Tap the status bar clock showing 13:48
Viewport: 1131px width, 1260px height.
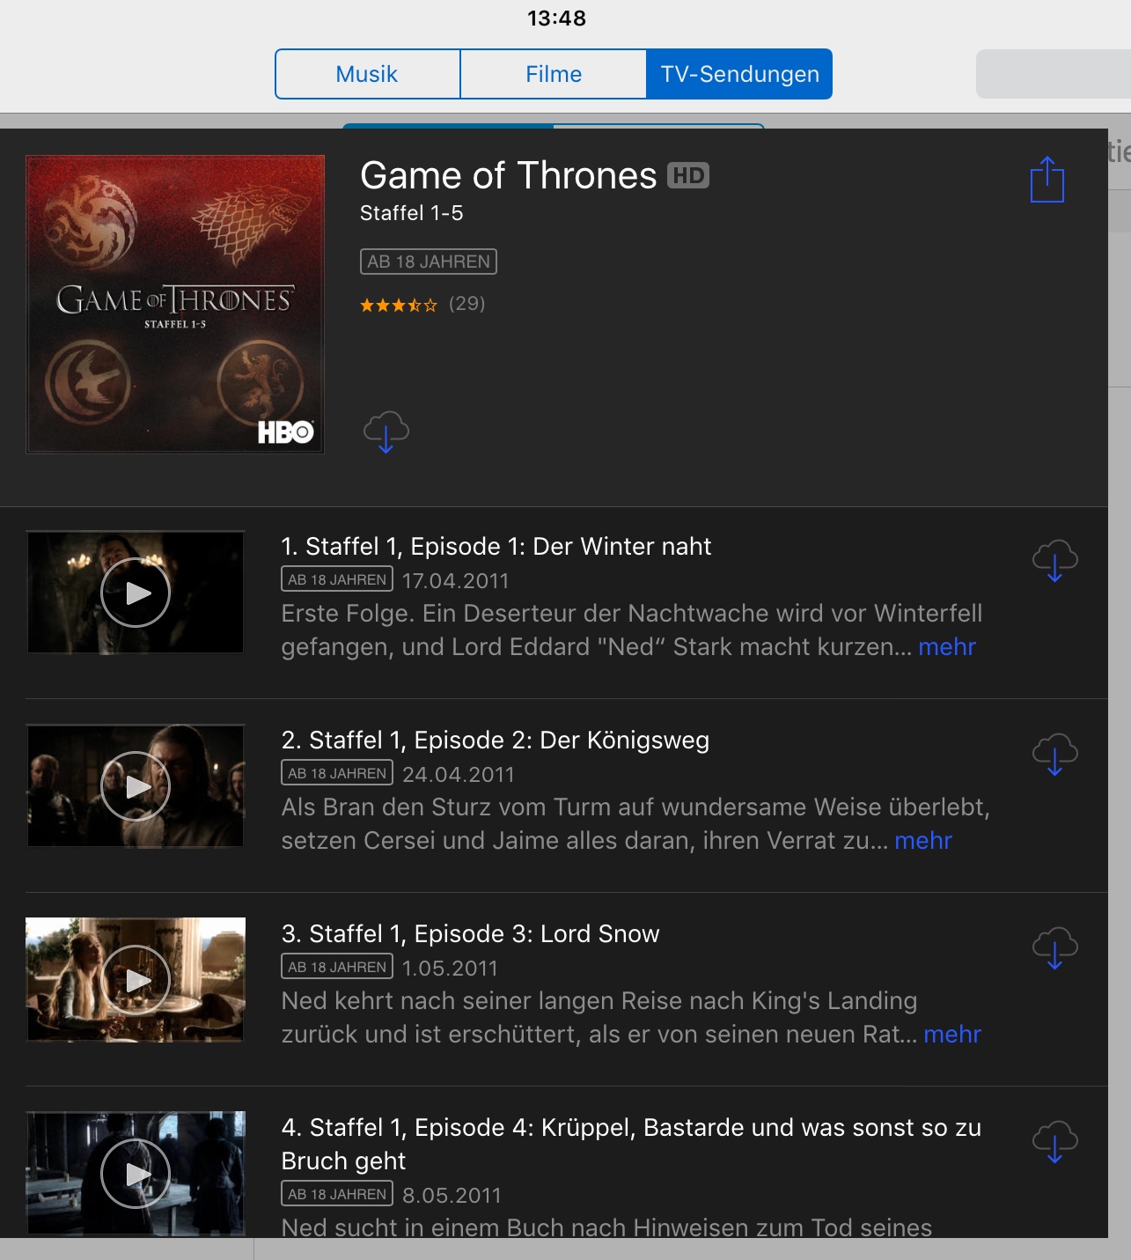(557, 18)
